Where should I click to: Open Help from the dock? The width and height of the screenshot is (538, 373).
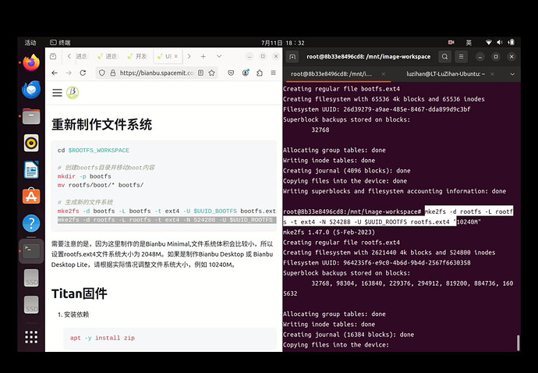pos(31,223)
